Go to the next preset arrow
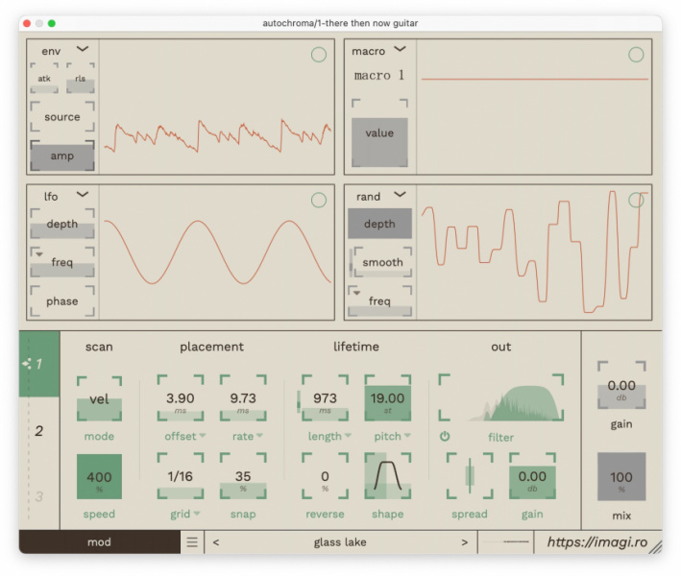Screen dimensions: 681x576 (464, 542)
